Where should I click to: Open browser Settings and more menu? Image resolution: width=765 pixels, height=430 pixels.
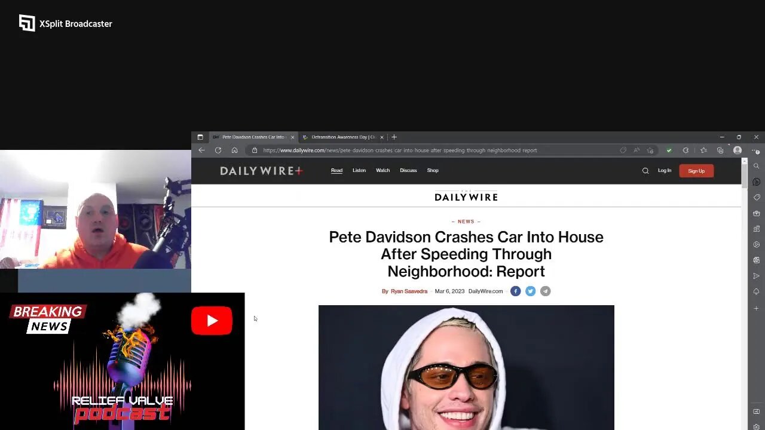click(x=755, y=150)
